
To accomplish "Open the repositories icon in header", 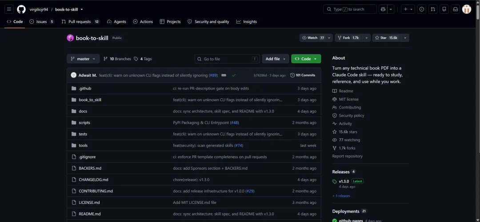I will point(444,9).
